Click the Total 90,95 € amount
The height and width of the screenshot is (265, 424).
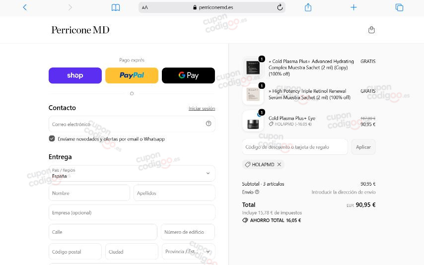pos(365,204)
